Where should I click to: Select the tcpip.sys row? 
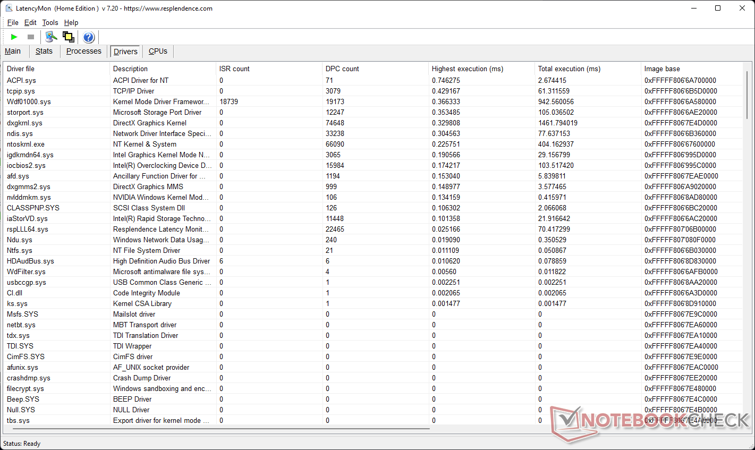(374, 91)
